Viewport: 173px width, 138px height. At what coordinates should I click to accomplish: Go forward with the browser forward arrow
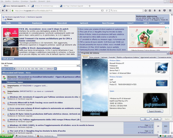6,11
